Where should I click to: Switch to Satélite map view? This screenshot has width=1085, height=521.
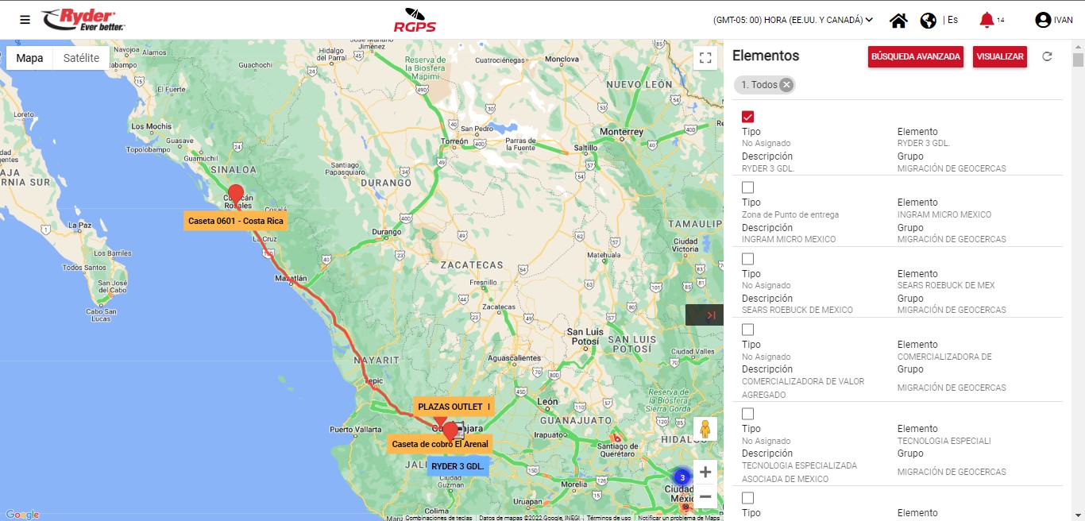[x=81, y=58]
